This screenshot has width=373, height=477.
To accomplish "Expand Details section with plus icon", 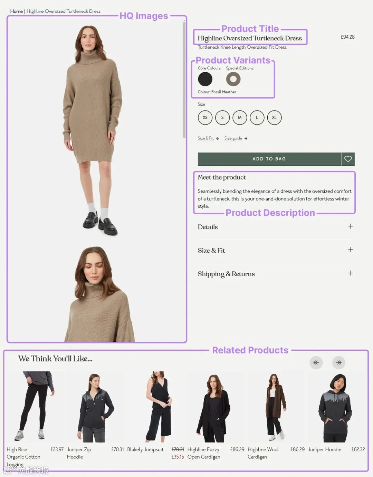I will [351, 226].
